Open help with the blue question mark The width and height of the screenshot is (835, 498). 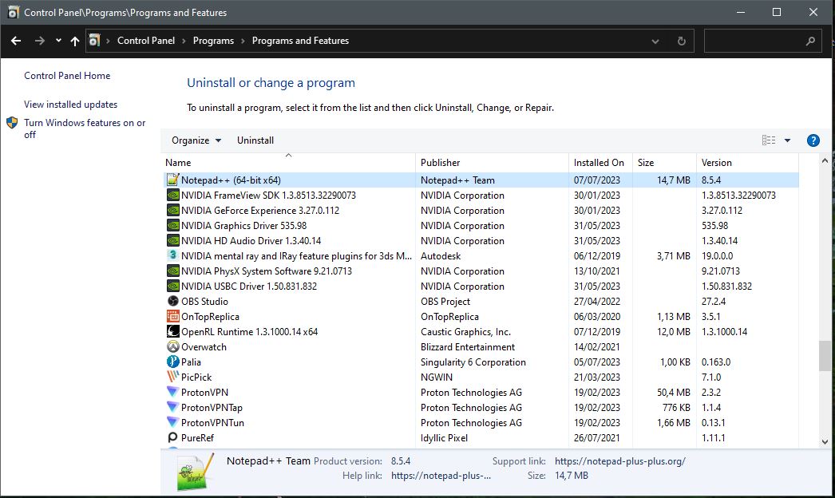813,140
